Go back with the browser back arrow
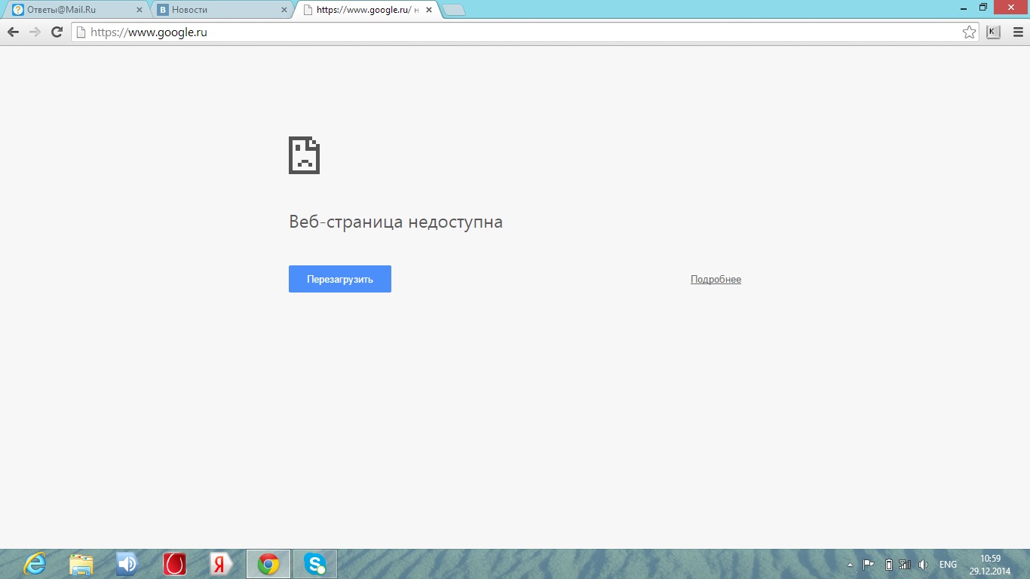 [x=13, y=32]
